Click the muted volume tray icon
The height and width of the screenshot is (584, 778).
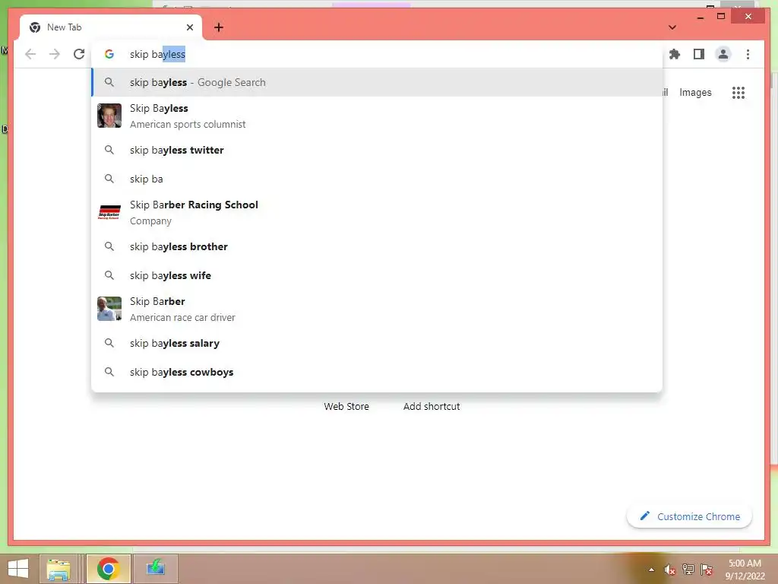670,570
